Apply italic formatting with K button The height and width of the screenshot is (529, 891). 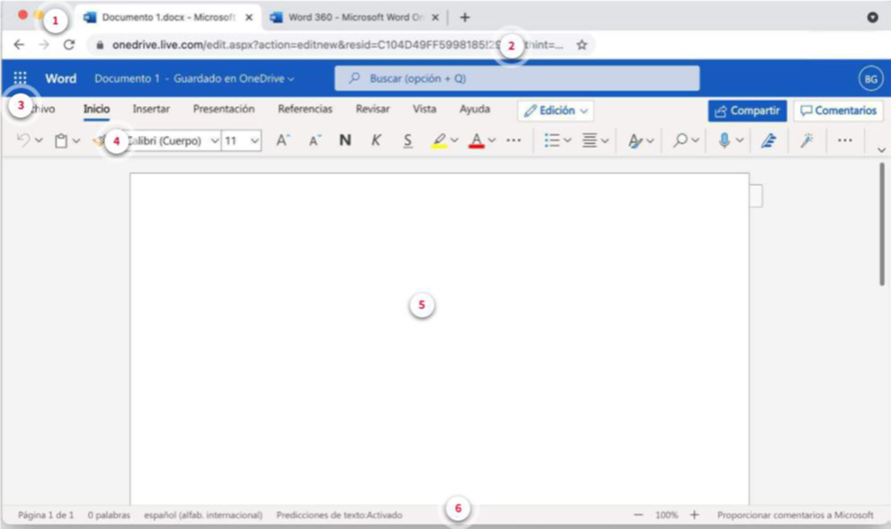pos(377,140)
